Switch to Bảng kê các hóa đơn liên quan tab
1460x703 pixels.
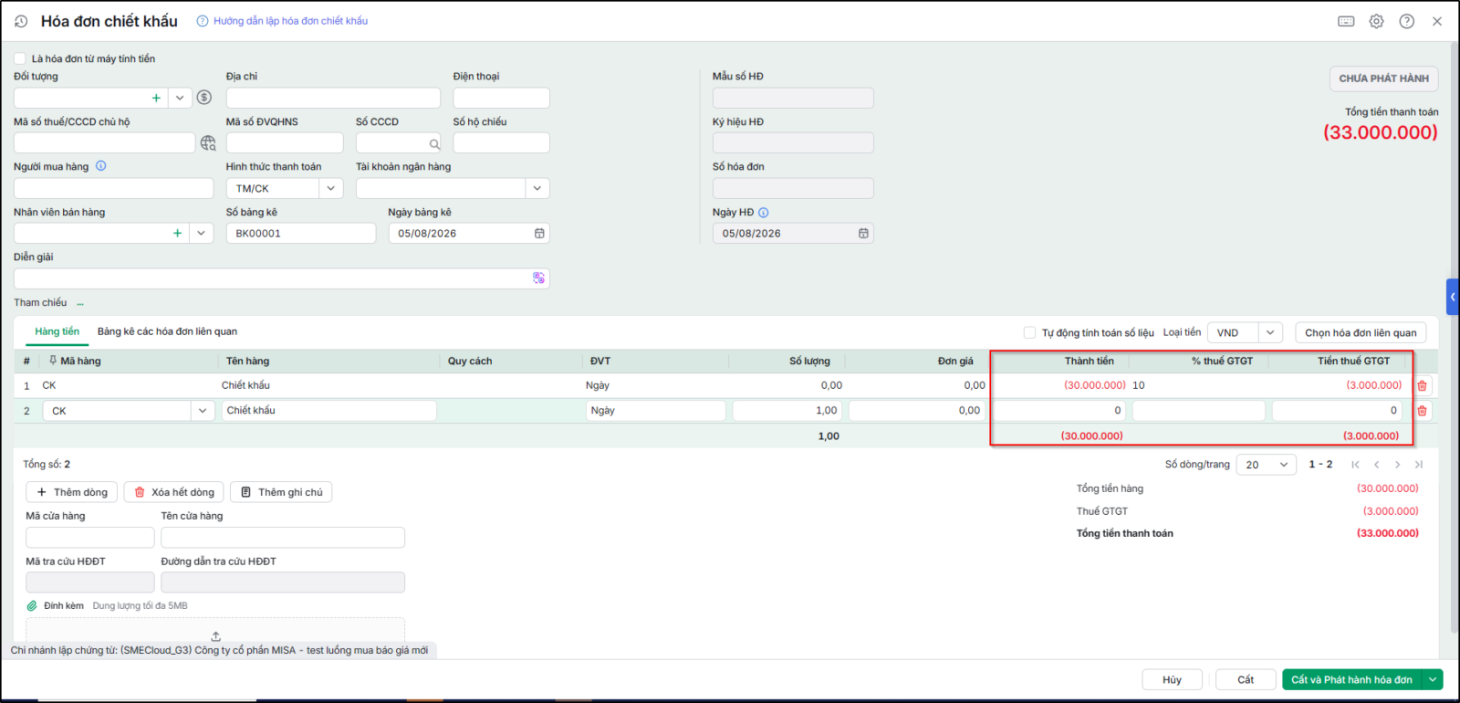pyautogui.click(x=167, y=331)
